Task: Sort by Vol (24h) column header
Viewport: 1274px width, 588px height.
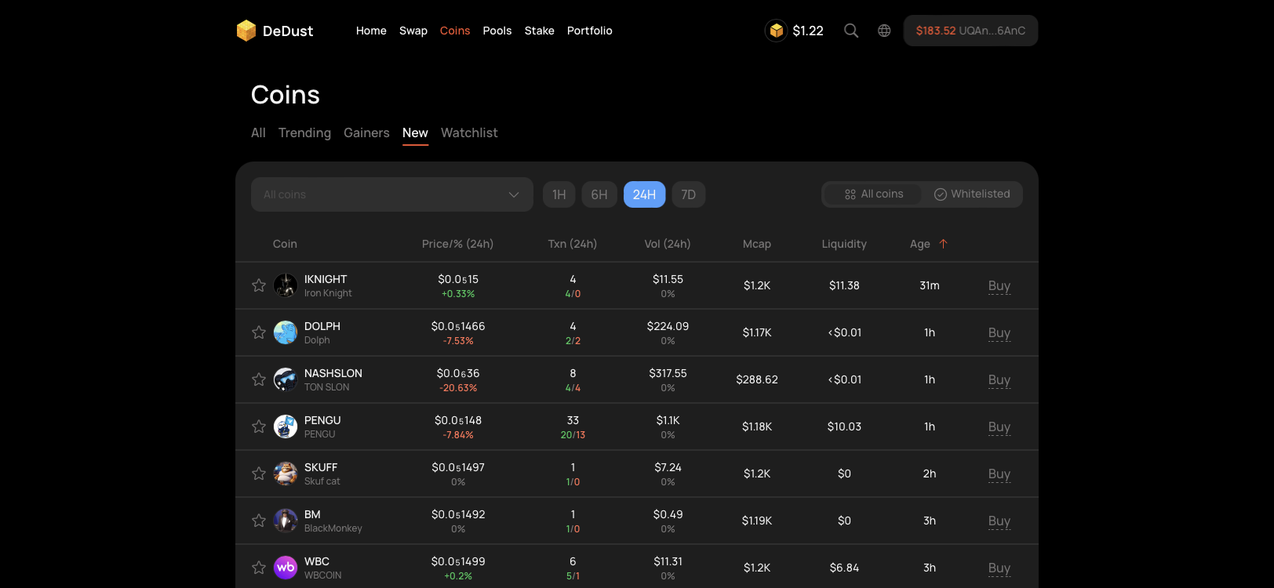Action: pyautogui.click(x=668, y=244)
